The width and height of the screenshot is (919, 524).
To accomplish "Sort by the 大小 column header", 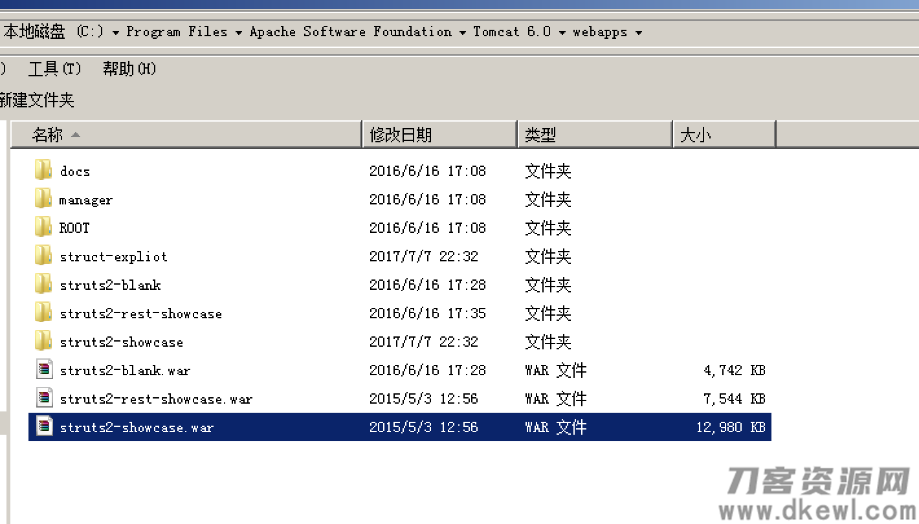I will coord(724,135).
